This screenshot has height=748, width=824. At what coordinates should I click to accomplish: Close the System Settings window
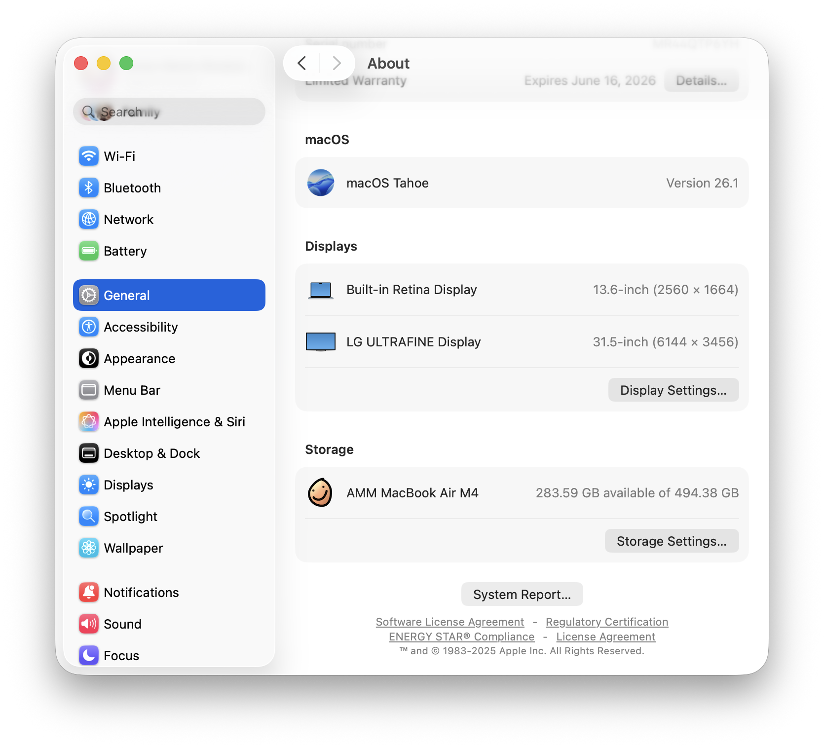(x=81, y=63)
